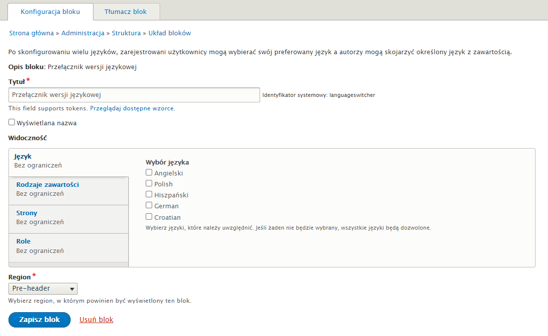Click the 'Wybierz języki, które należy uwzględnić' hint
The width and height of the screenshot is (548, 336).
coord(288,228)
